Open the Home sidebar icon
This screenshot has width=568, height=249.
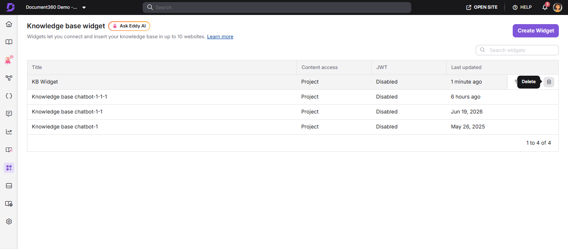(x=9, y=24)
